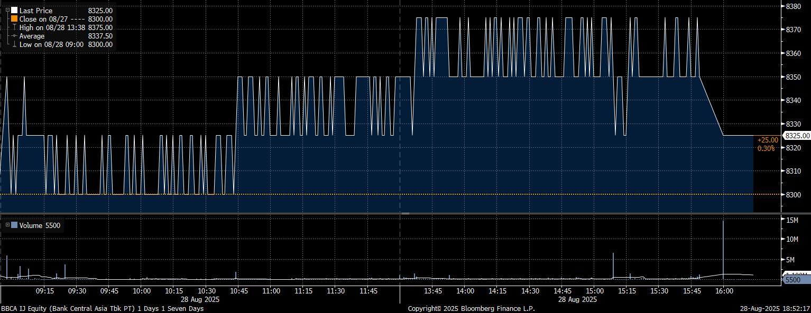The width and height of the screenshot is (811, 313).
Task: Select the Low marker icon in legend
Action: click(x=14, y=44)
